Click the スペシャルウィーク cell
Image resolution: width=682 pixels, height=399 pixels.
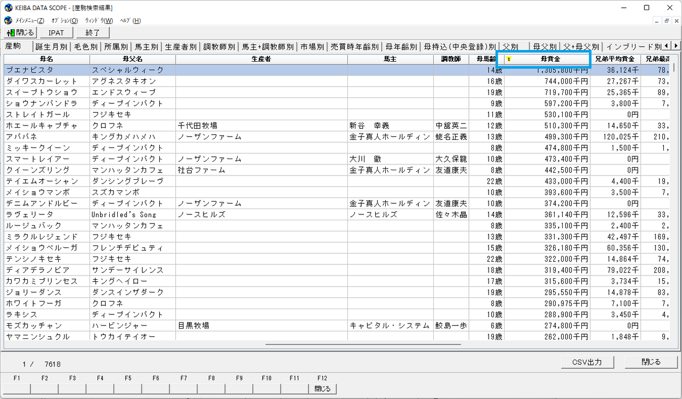pos(133,70)
